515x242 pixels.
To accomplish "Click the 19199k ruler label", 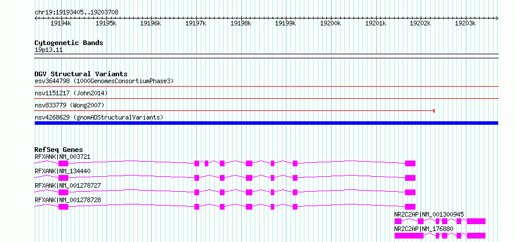I will 285,23.
